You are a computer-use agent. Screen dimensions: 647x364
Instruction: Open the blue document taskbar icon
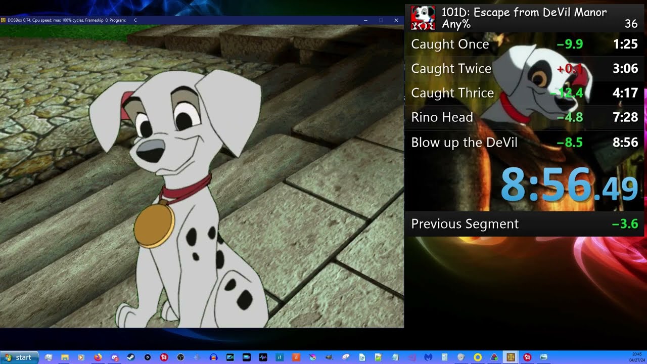[x=362, y=357]
